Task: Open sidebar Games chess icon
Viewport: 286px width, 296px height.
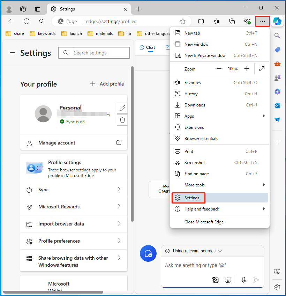Action: pyautogui.click(x=277, y=77)
